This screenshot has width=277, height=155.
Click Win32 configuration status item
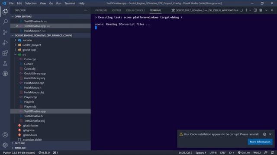pyautogui.click(x=257, y=153)
